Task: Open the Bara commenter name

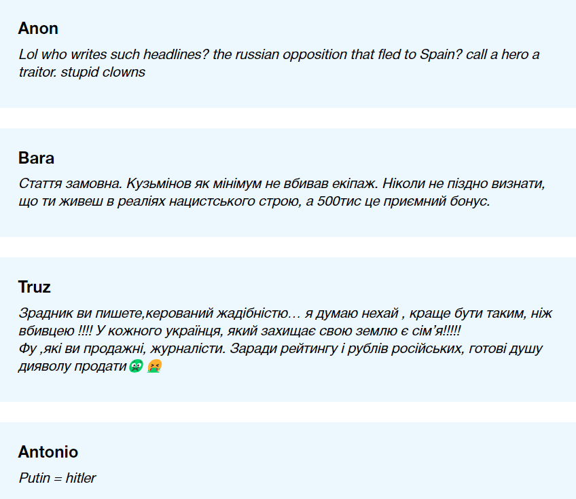Action: (36, 158)
